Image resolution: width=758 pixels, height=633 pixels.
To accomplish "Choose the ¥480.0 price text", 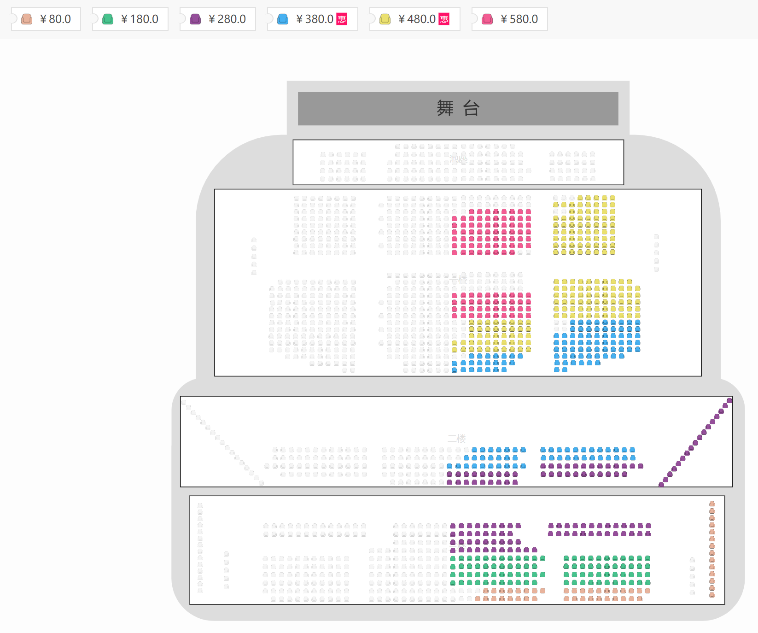I will tap(417, 19).
